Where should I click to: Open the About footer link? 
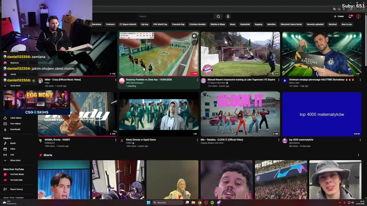point(6,198)
